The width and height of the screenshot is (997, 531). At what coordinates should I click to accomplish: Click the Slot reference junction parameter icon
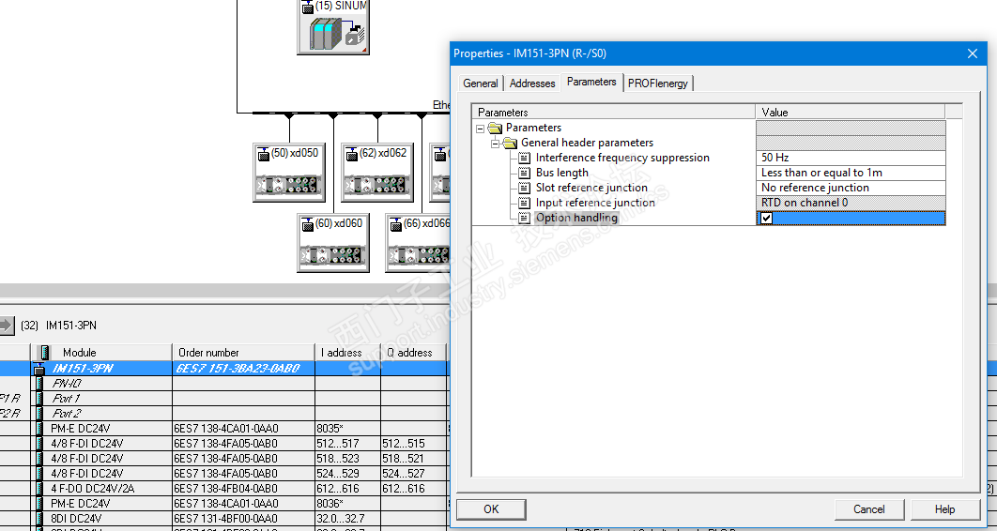524,188
